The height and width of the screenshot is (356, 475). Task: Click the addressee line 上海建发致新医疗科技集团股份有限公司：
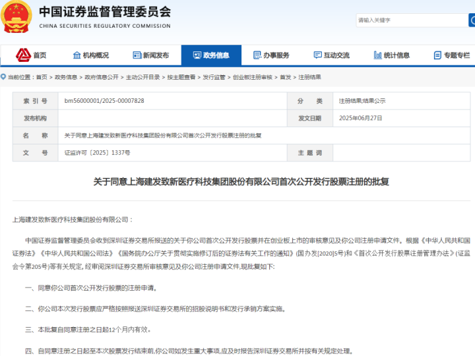pyautogui.click(x=73, y=220)
